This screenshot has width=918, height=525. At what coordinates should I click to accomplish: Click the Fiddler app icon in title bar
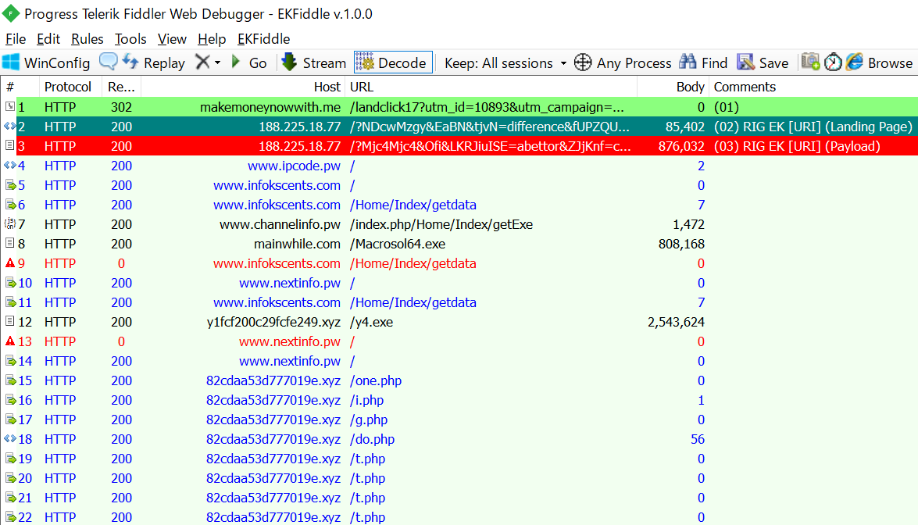tap(10, 12)
